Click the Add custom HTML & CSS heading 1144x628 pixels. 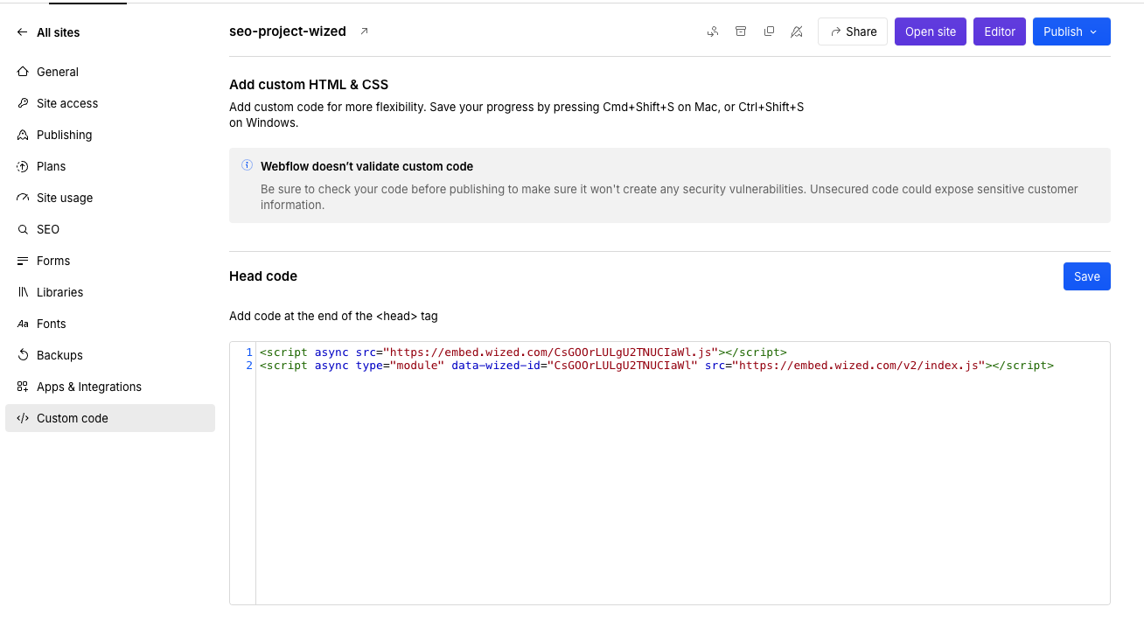[x=309, y=85]
